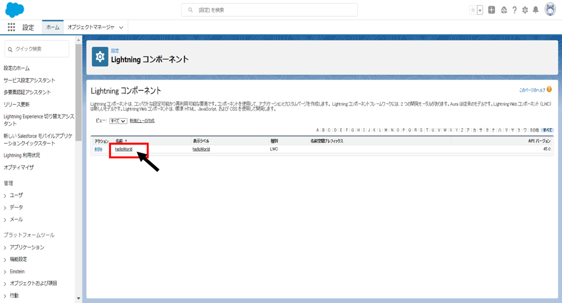The image size is (562, 303).
Task: Filter the list by その他
Action: click(534, 130)
